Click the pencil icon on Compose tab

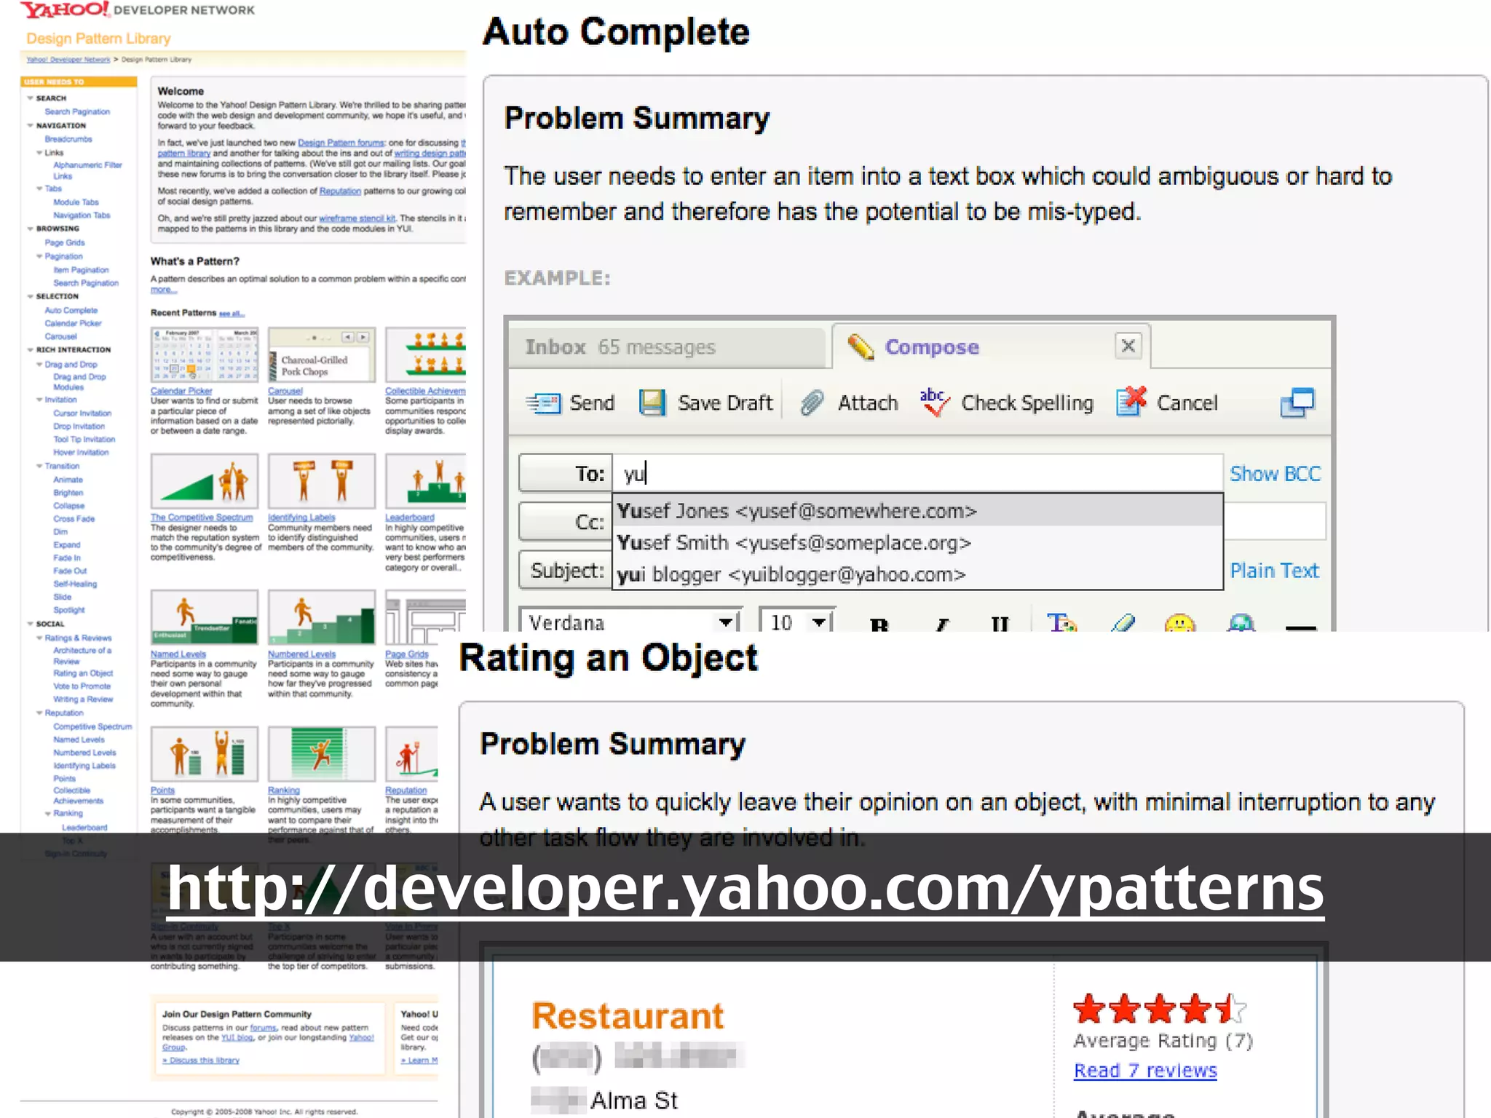pyautogui.click(x=861, y=347)
